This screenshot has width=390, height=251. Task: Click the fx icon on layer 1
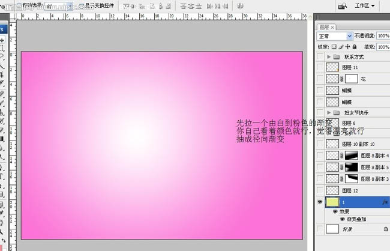coord(385,202)
